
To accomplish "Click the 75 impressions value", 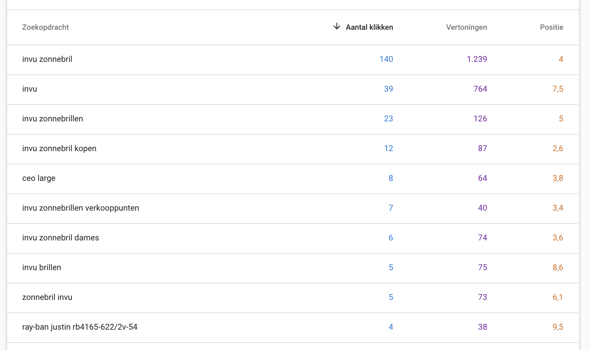I will tap(483, 267).
